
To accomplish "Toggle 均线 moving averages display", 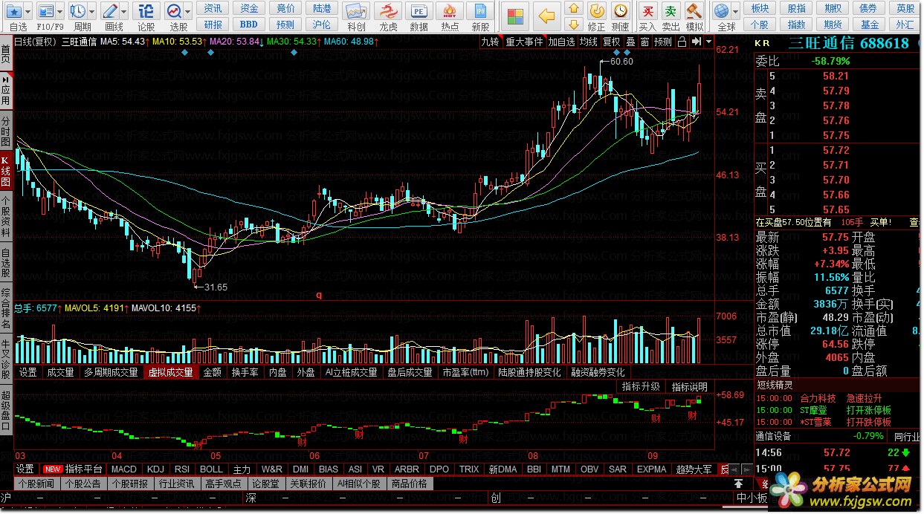I will (x=589, y=42).
